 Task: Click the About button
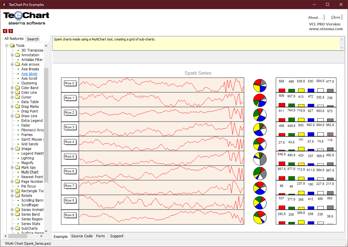pyautogui.click(x=315, y=18)
